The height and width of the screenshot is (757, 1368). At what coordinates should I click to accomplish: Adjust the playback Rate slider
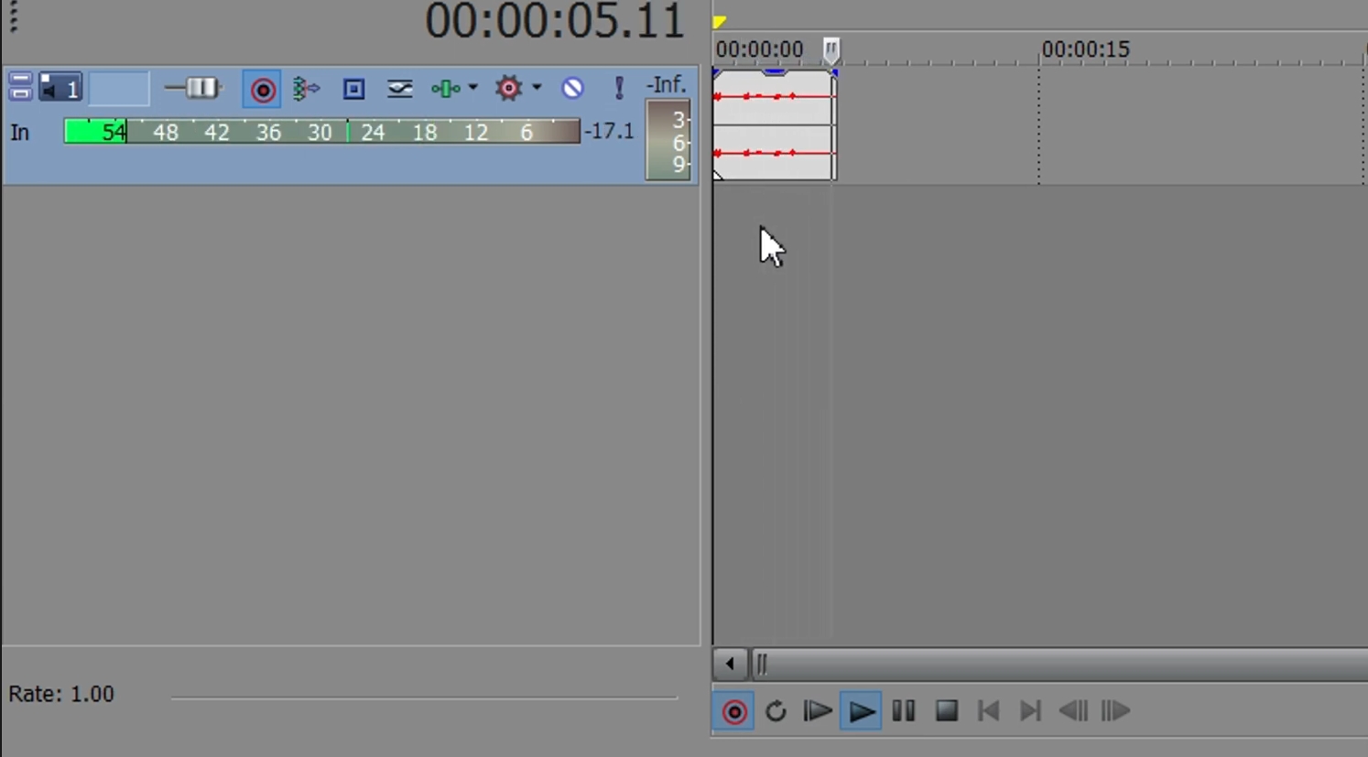point(424,698)
